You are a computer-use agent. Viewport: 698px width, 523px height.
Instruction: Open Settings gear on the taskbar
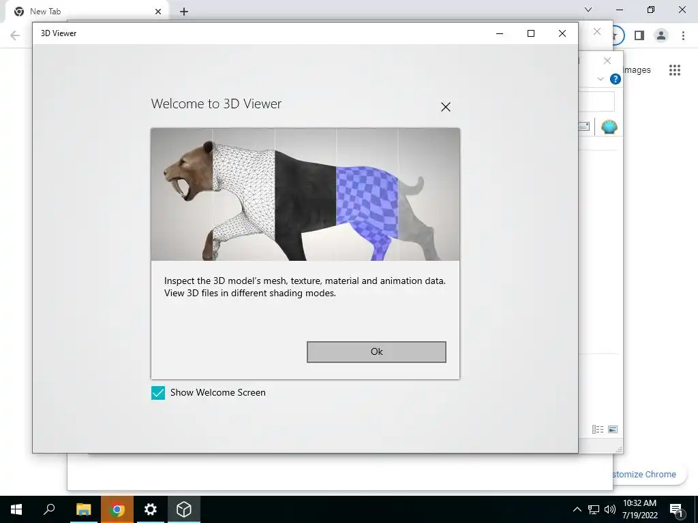pos(151,509)
